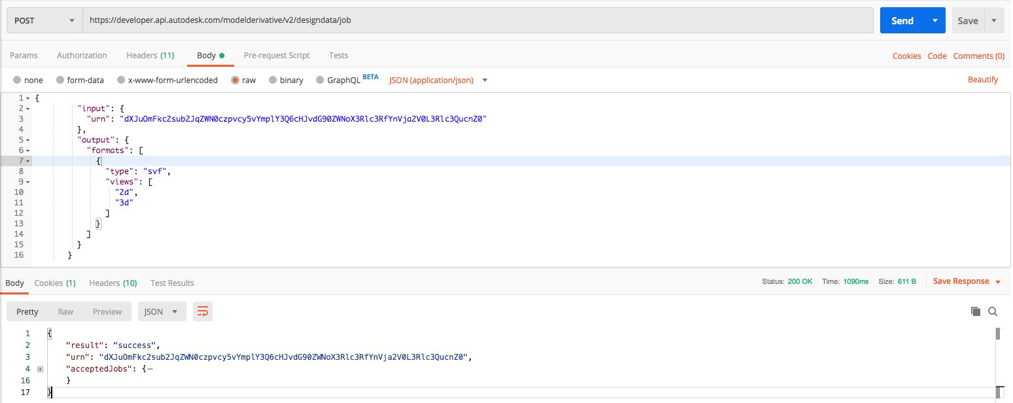
Task: Expand the collapsed acceptedJobs object
Action: [40, 369]
